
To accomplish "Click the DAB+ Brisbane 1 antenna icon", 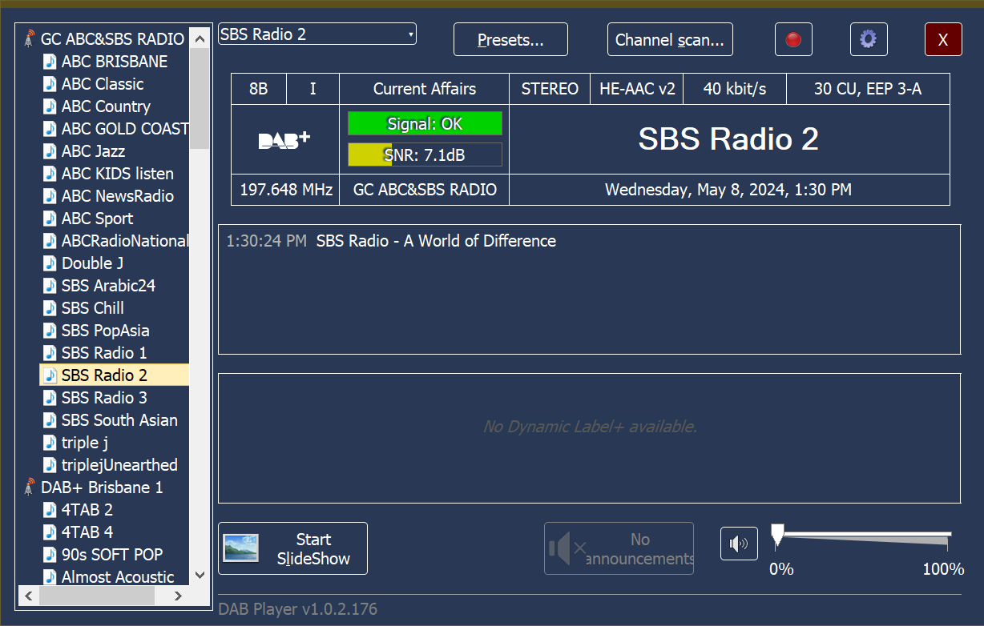I will (x=30, y=487).
